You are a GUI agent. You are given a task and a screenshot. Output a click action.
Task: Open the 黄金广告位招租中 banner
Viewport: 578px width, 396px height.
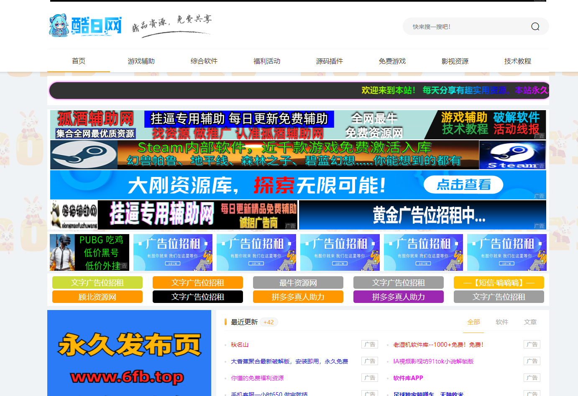423,215
